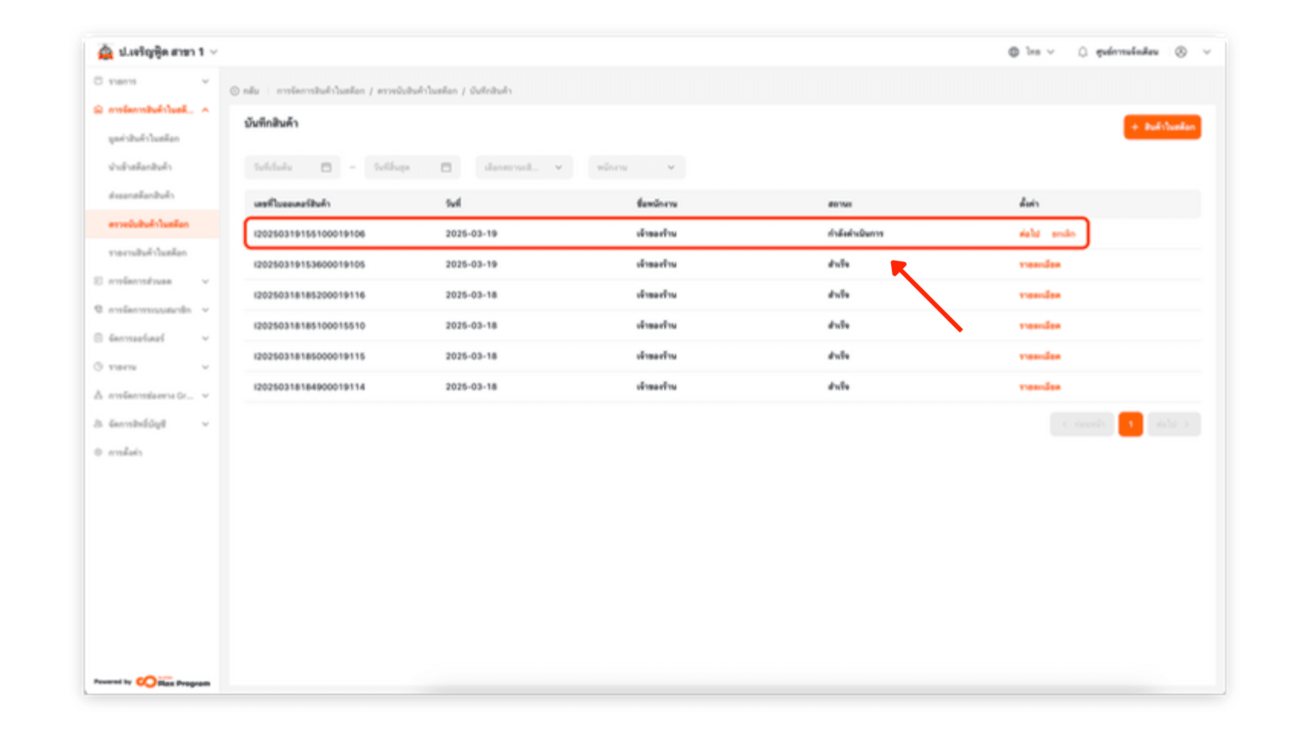The image size is (1307, 735).
Task: Click details link for record ending 19105
Action: pyautogui.click(x=1039, y=264)
